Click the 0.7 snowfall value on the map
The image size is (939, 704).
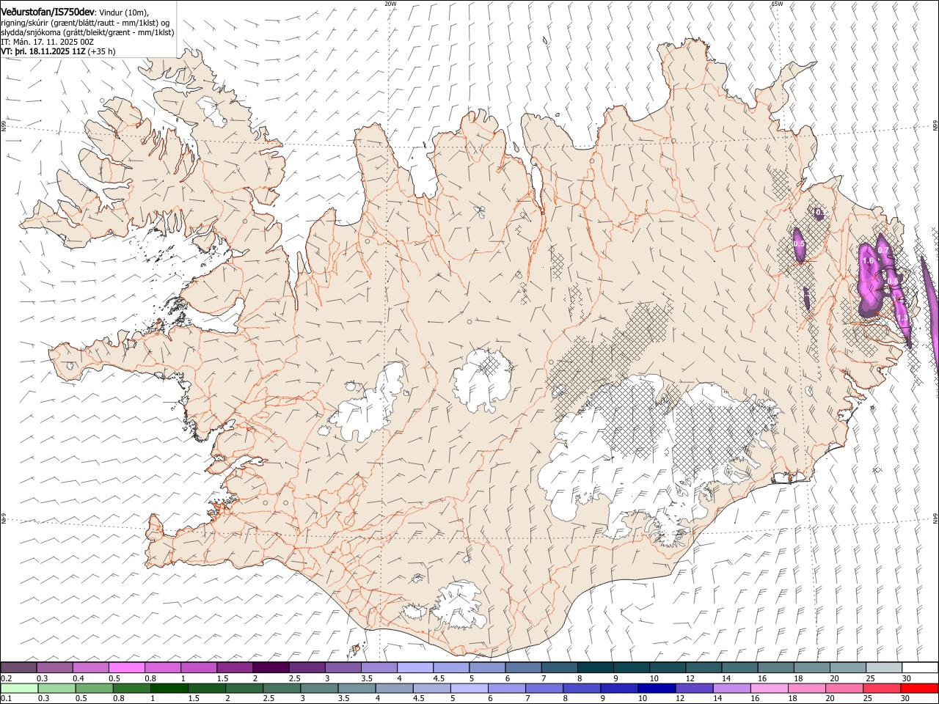(x=883, y=251)
